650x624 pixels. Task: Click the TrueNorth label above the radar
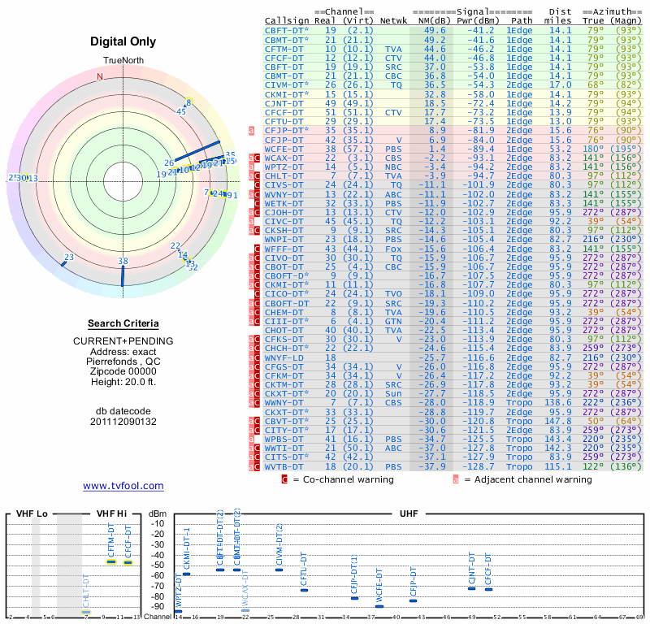123,60
